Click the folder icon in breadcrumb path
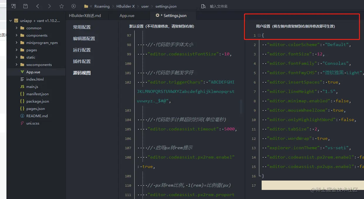364x199 pixels. (x=86, y=6)
